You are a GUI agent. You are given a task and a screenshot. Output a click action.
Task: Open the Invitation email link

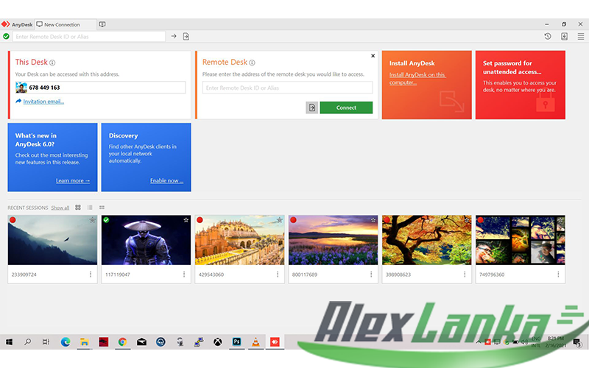pyautogui.click(x=43, y=102)
